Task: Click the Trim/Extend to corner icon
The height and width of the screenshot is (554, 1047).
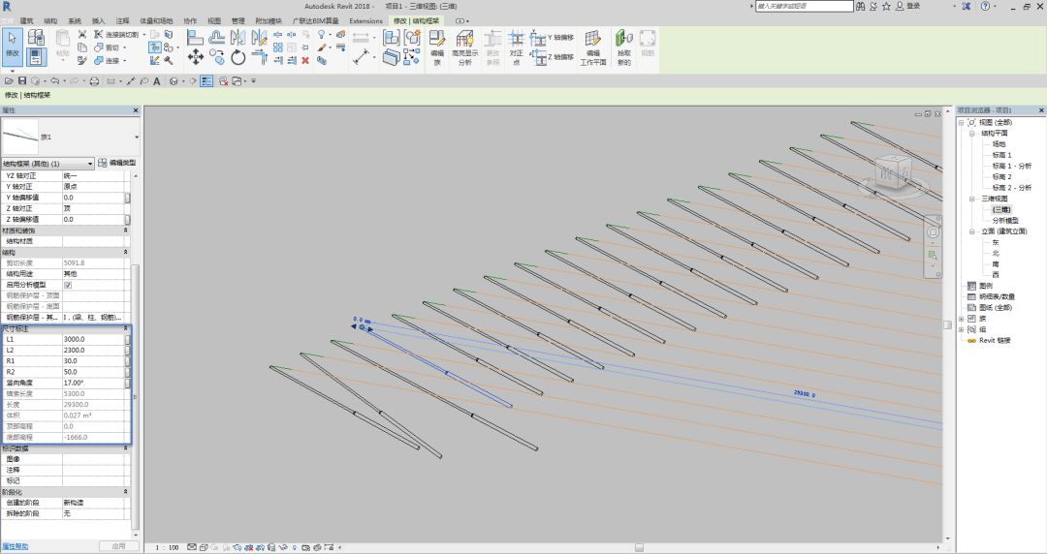Action: [259, 57]
